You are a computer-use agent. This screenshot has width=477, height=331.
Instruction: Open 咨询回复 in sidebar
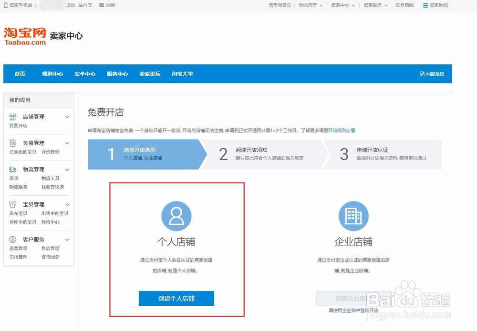(51, 257)
